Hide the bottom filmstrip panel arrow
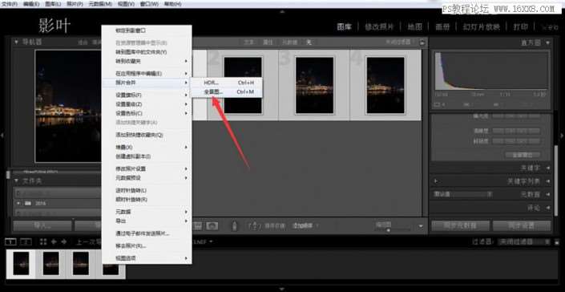 [282, 289]
